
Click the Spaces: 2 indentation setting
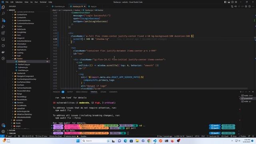(190, 136)
